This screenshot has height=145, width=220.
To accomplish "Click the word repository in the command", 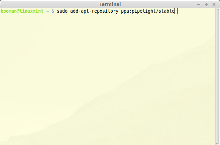I will pos(105,12).
